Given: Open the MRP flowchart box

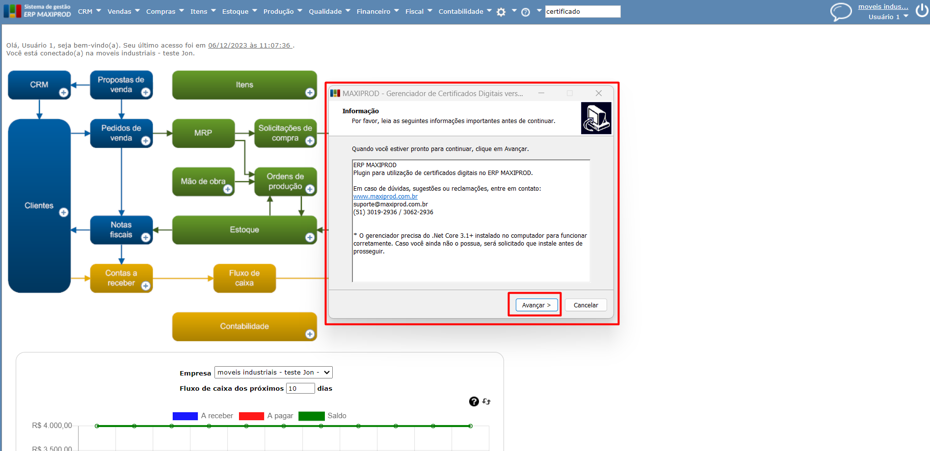Looking at the screenshot, I should tap(203, 133).
